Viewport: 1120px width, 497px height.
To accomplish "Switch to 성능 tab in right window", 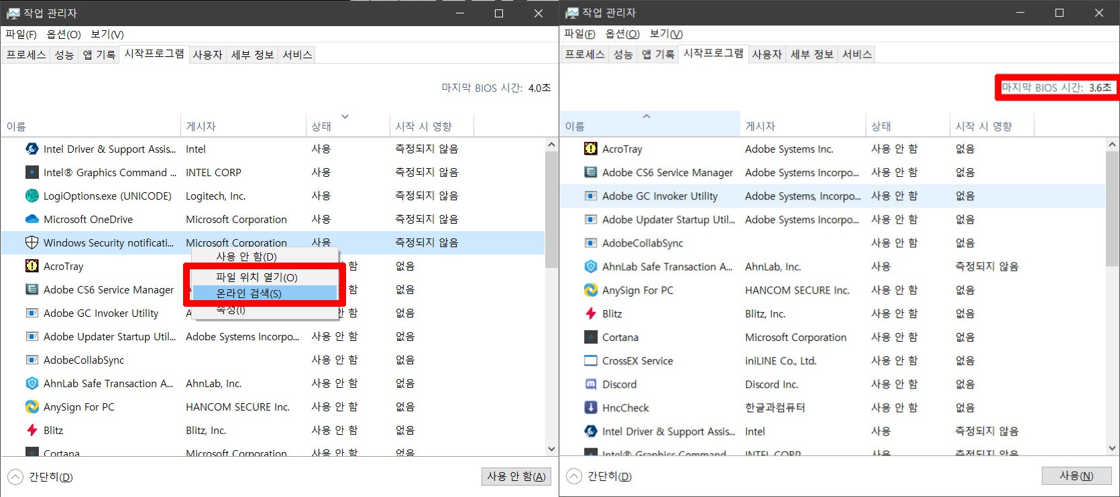I will [x=623, y=54].
